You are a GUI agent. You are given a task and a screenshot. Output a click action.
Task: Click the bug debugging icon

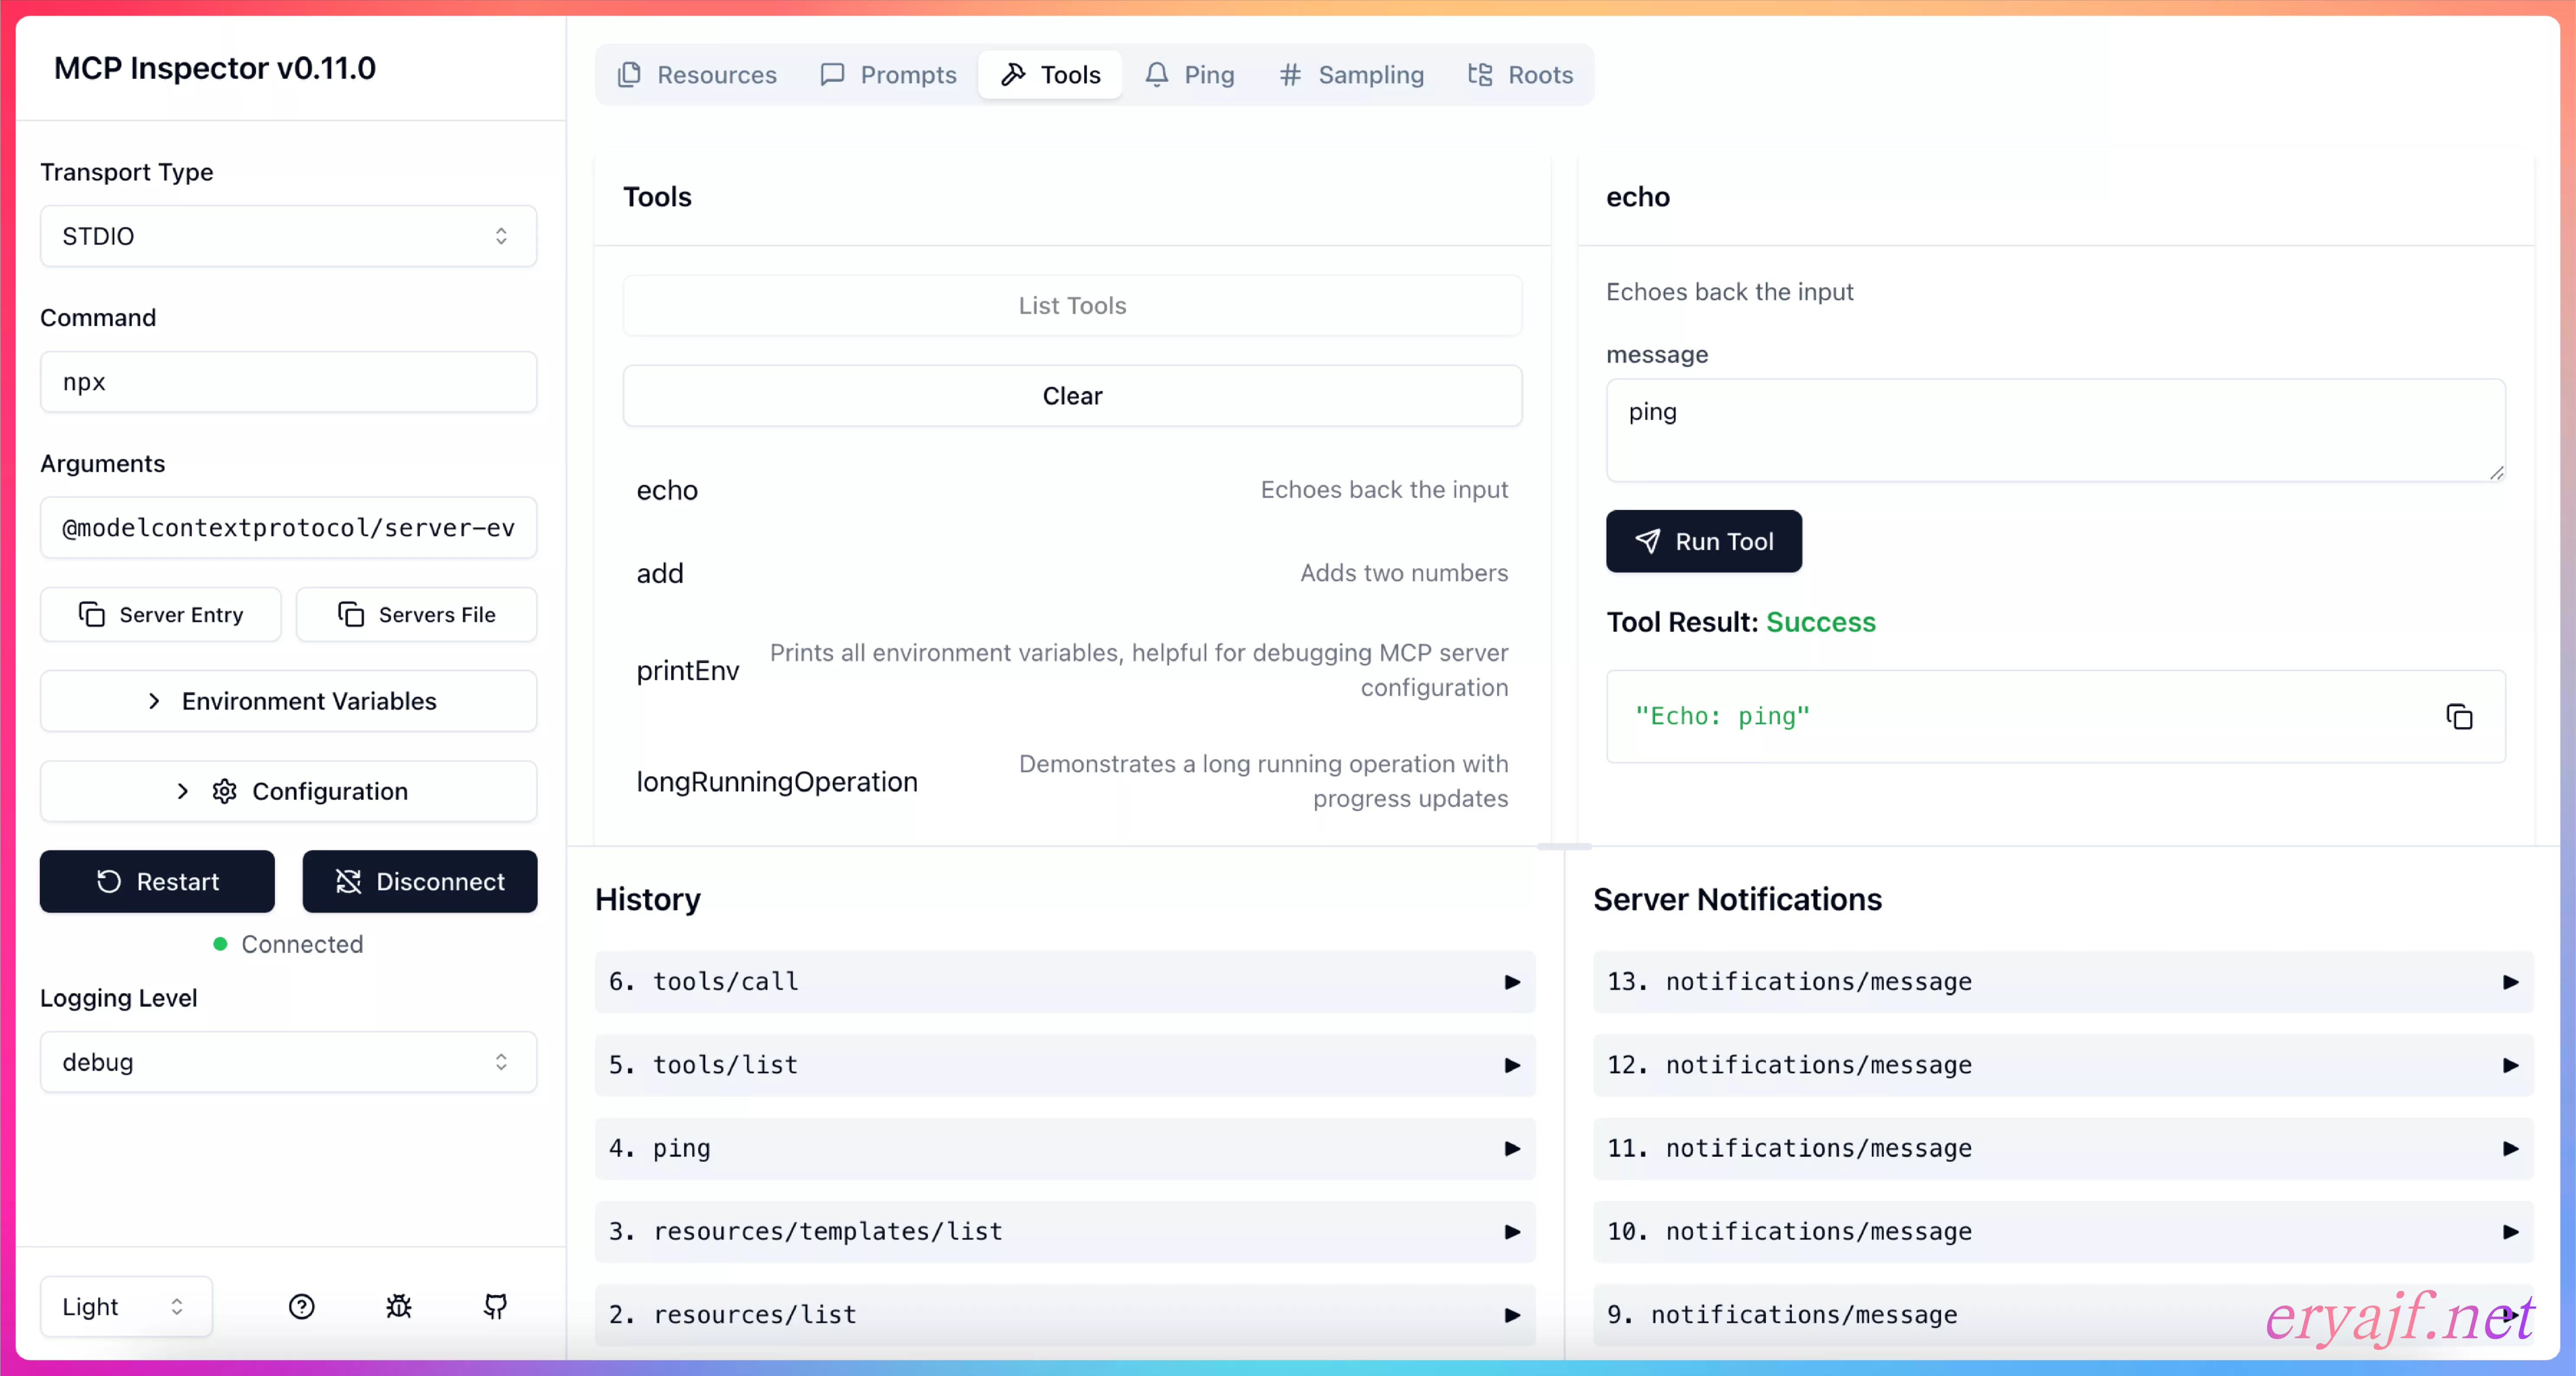(398, 1306)
